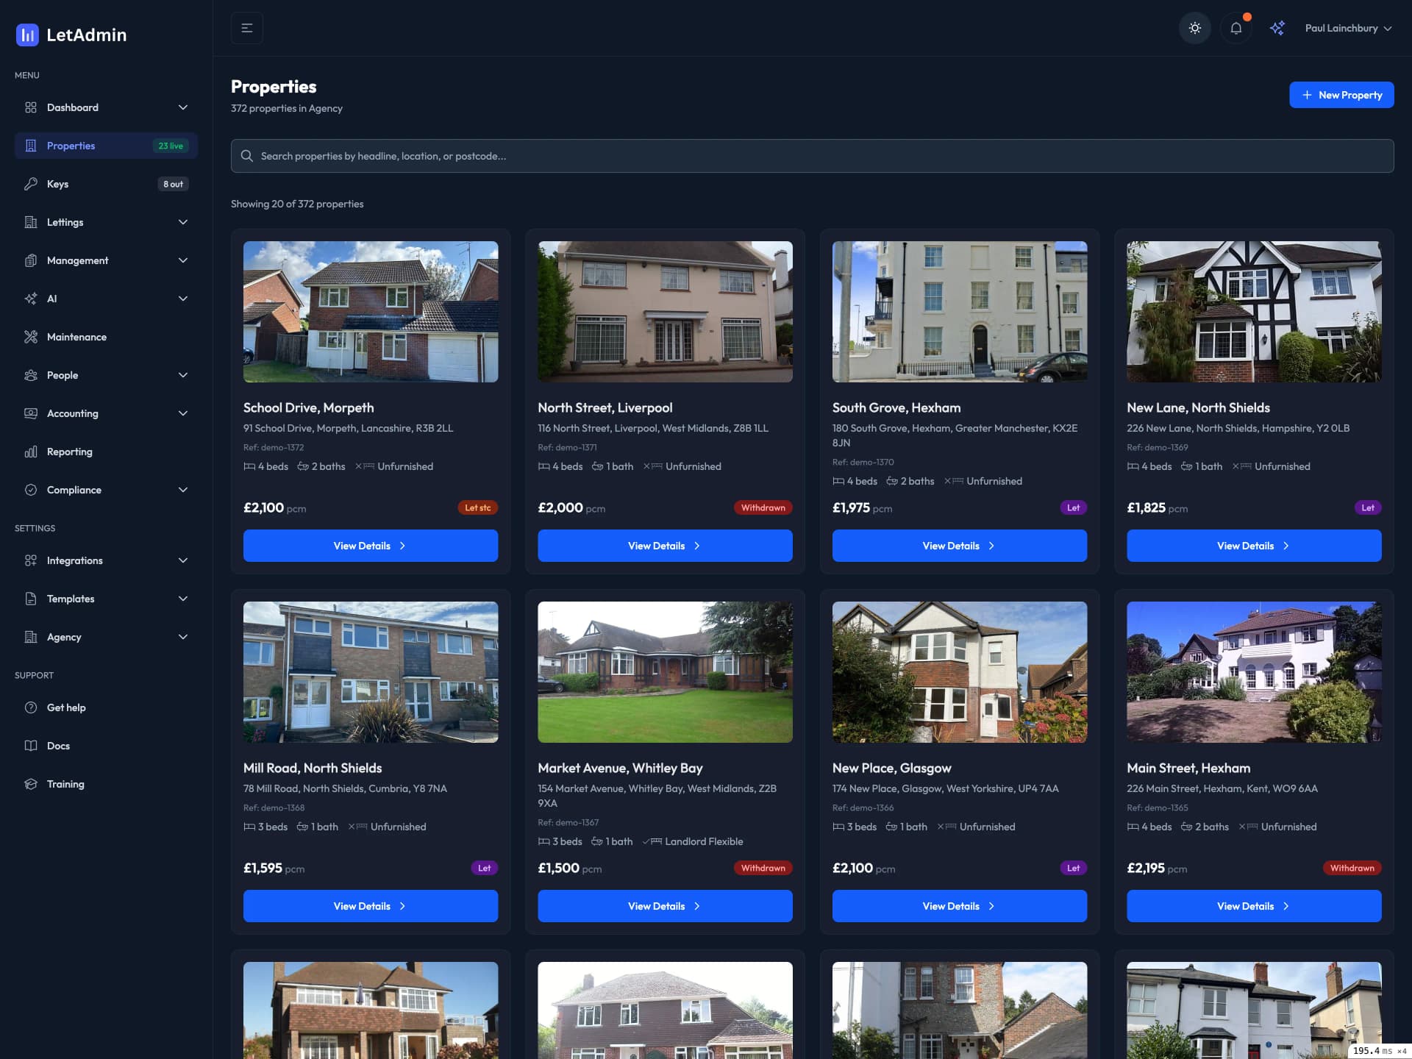
Task: Open the notifications bell icon
Action: pyautogui.click(x=1235, y=27)
